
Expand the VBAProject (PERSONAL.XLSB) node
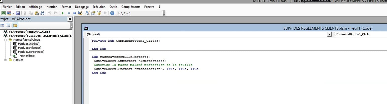pyautogui.click(x=1, y=32)
